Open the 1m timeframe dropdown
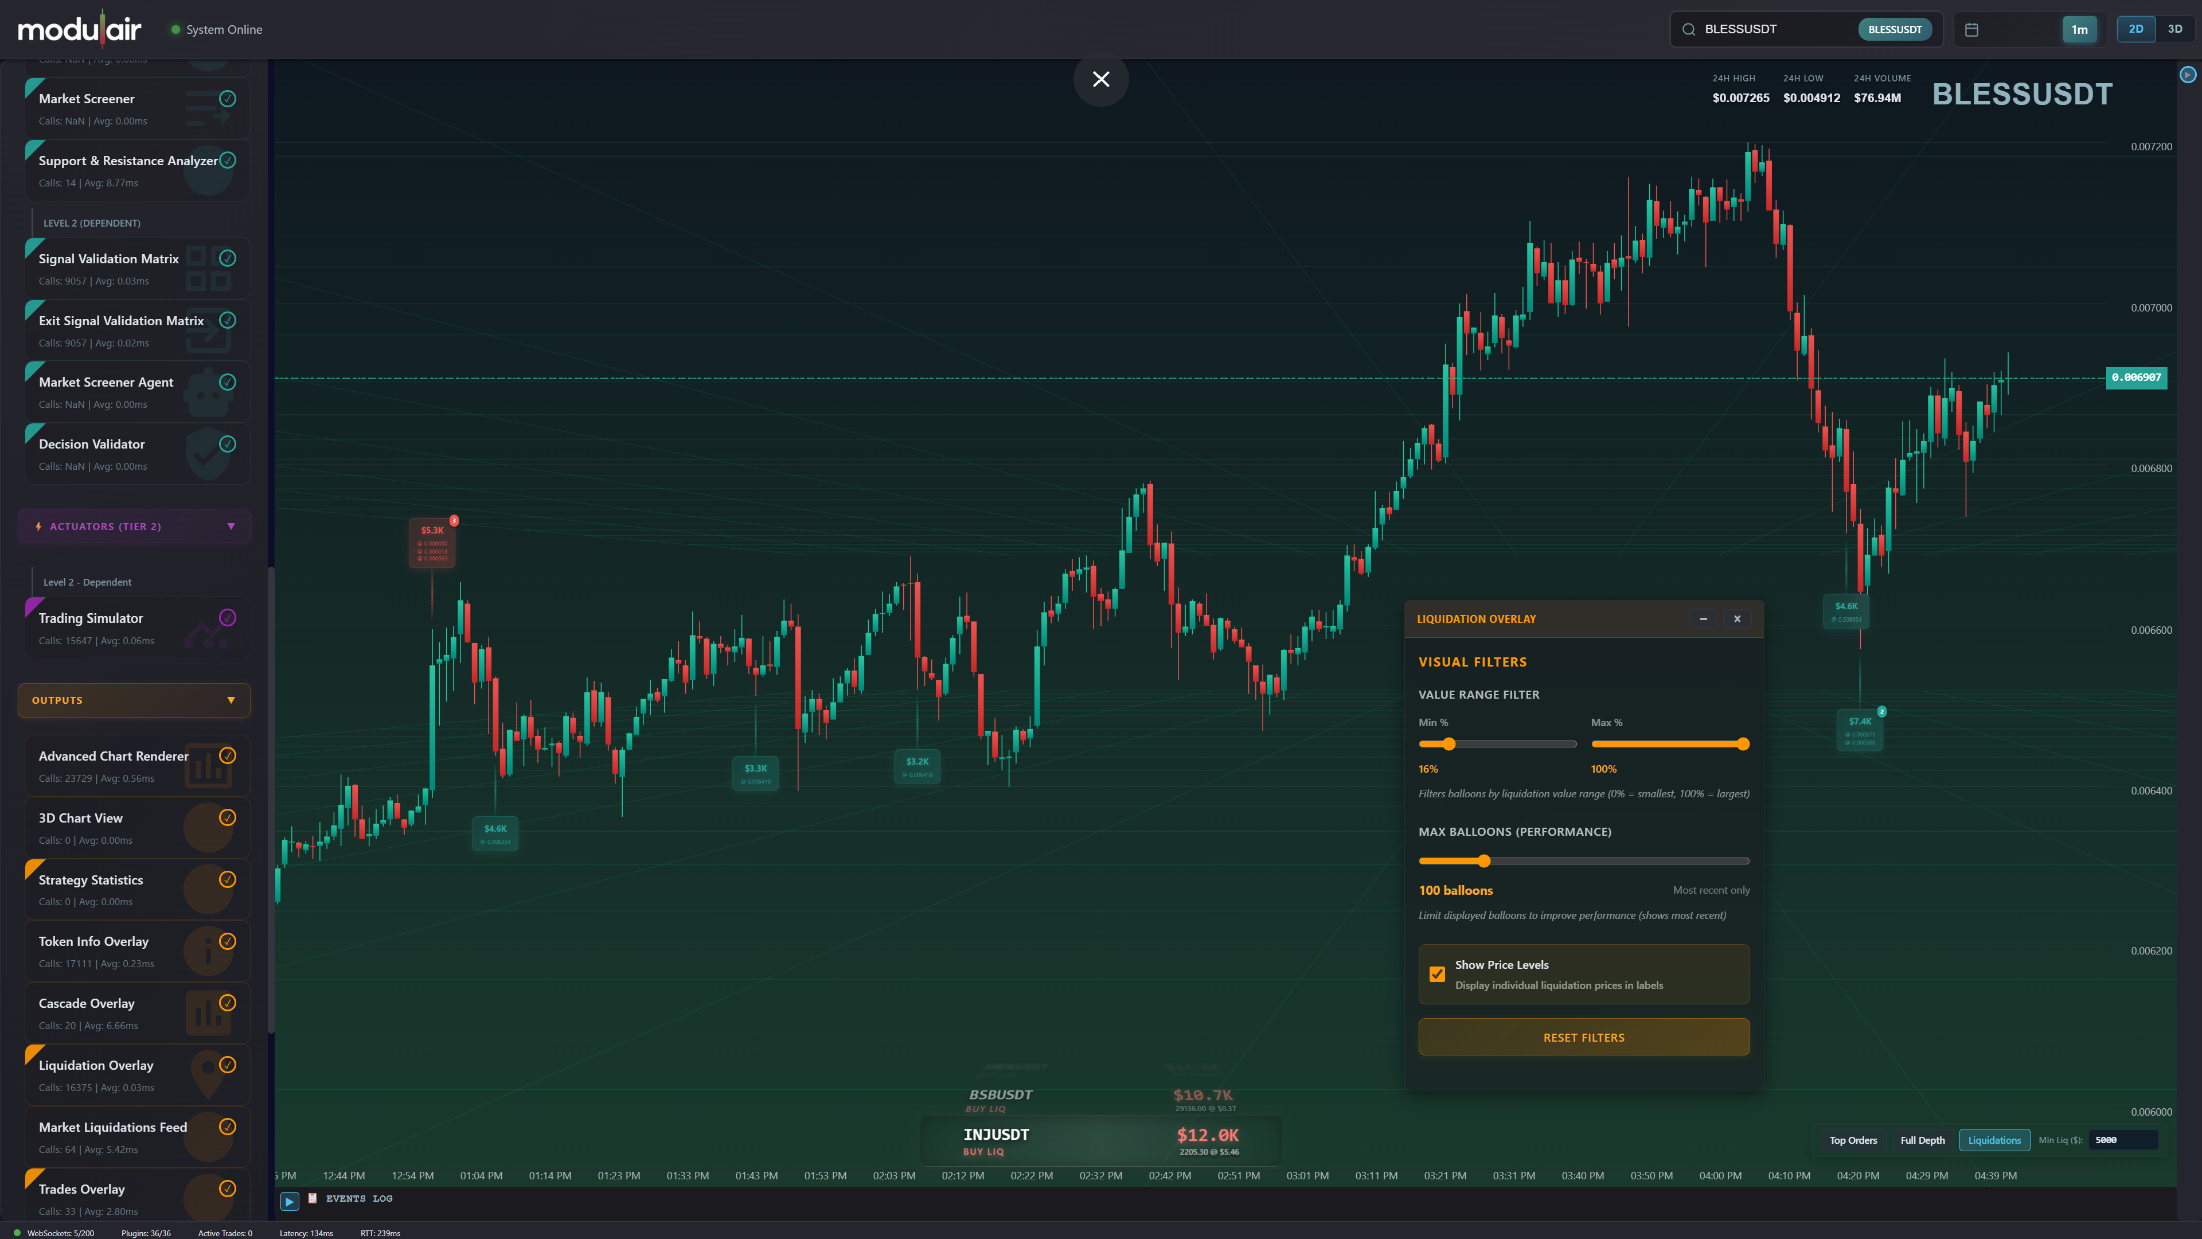The image size is (2202, 1239). point(2079,29)
